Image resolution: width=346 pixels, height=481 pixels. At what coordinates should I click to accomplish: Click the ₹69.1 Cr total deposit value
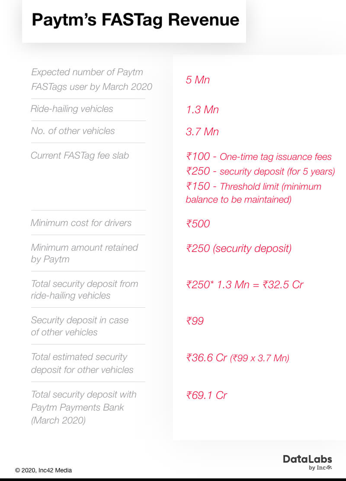[x=206, y=395]
